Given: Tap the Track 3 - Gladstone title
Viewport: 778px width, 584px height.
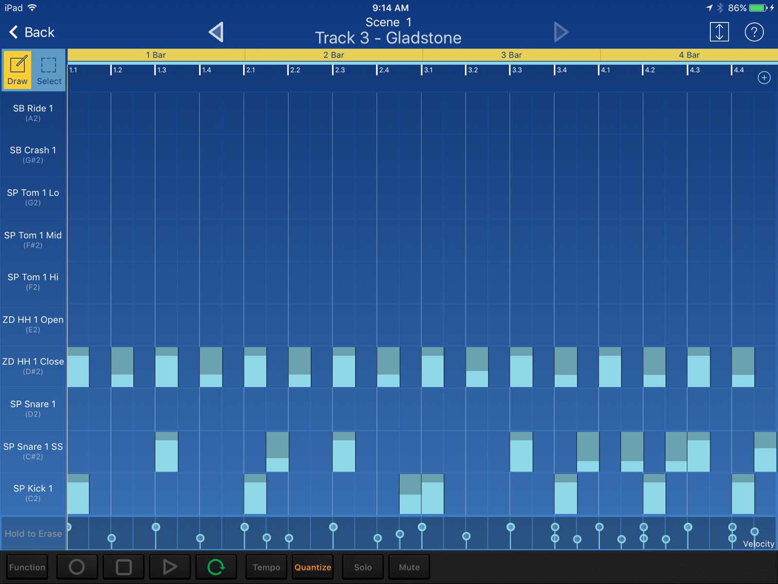Looking at the screenshot, I should [x=388, y=38].
